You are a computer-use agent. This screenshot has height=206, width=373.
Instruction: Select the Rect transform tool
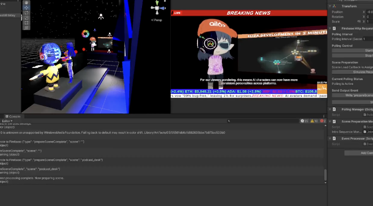(x=26, y=22)
